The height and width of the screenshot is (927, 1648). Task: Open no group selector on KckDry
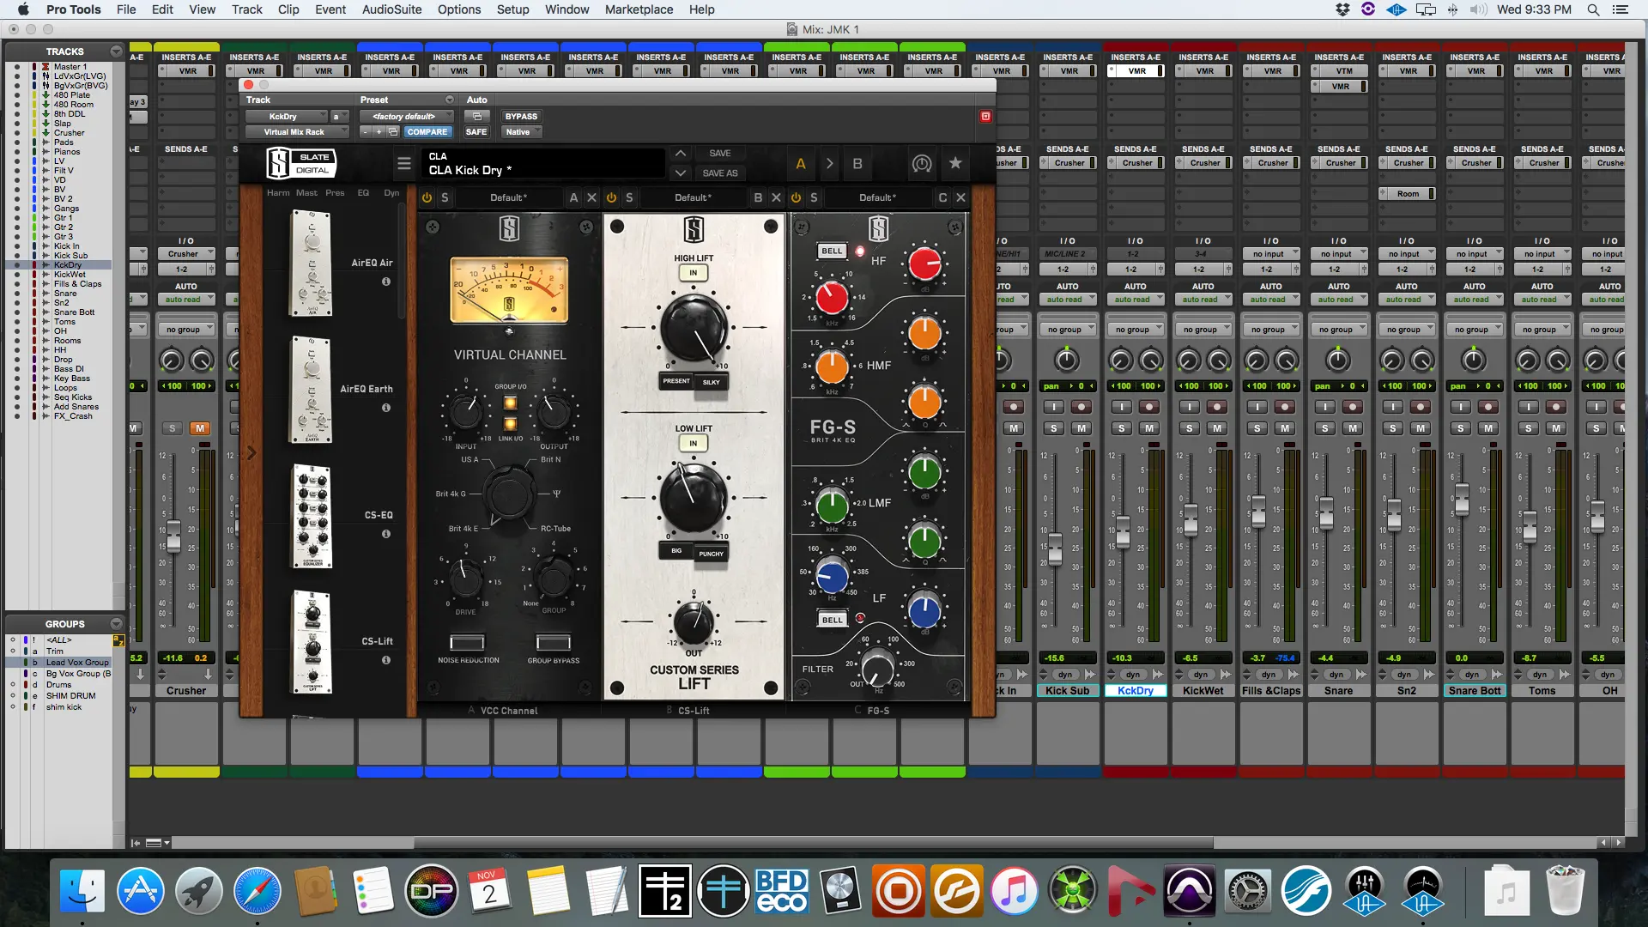[x=1136, y=330]
